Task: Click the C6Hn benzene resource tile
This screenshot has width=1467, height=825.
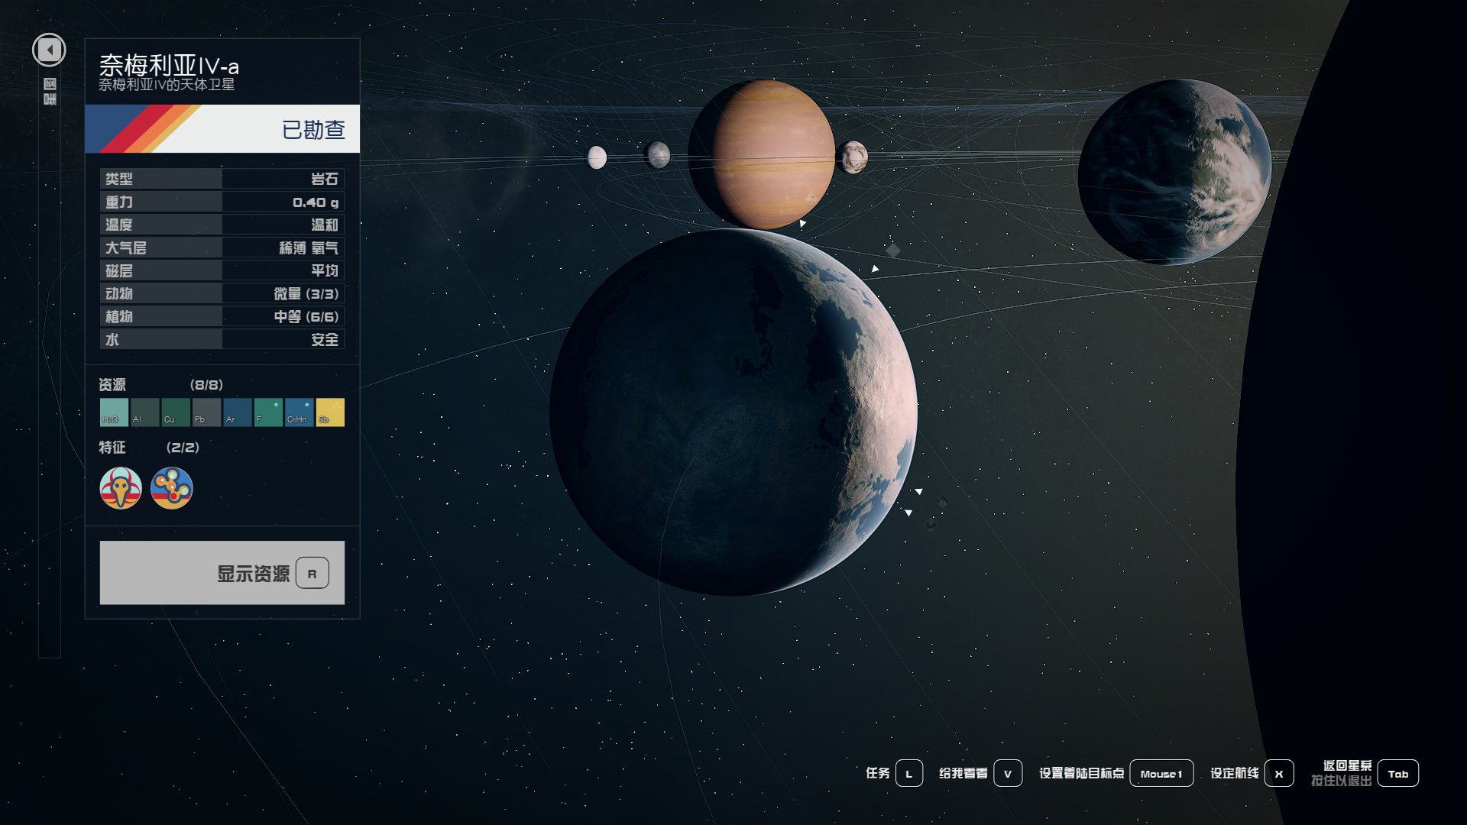Action: click(300, 412)
